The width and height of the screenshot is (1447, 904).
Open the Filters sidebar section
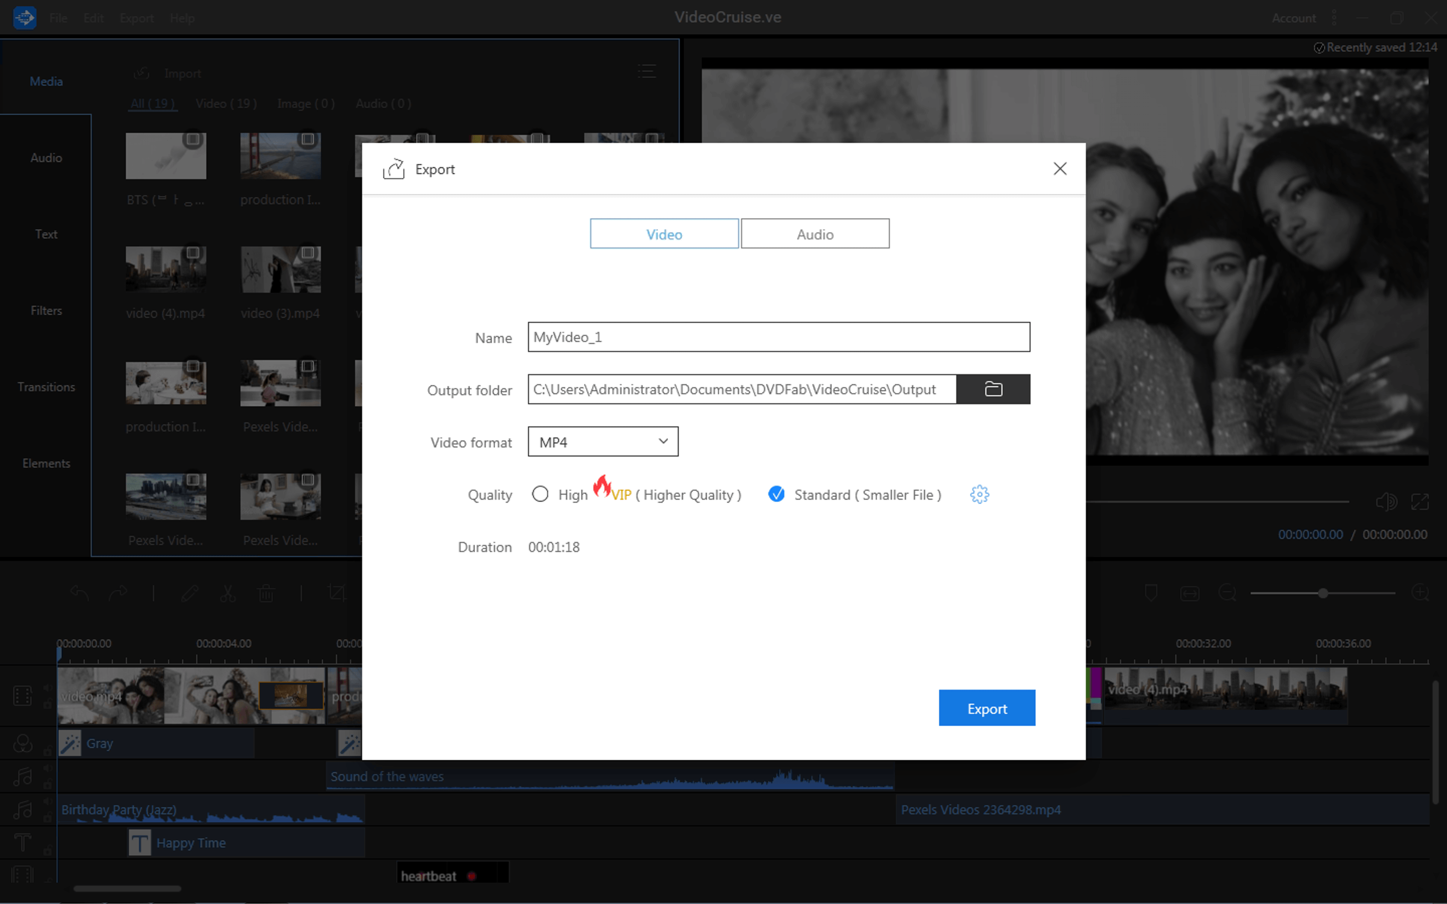click(46, 310)
